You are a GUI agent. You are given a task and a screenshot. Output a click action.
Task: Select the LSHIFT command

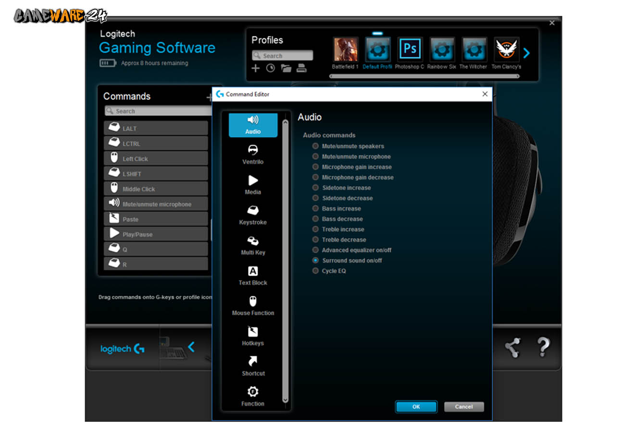pos(156,173)
